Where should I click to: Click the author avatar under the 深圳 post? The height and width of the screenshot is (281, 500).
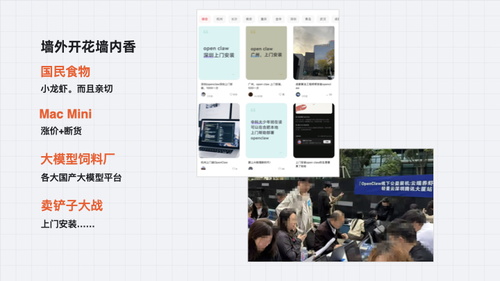(203, 94)
